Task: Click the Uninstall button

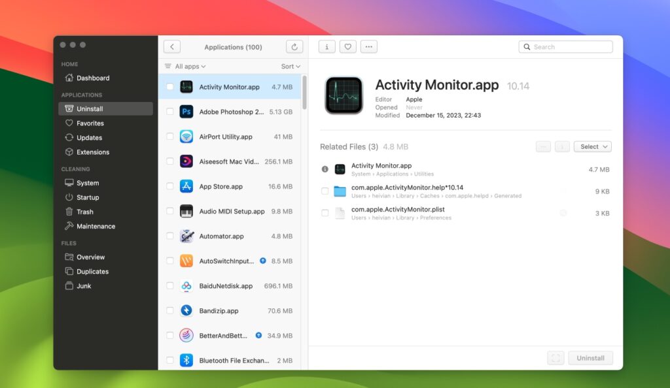Action: [x=589, y=357]
